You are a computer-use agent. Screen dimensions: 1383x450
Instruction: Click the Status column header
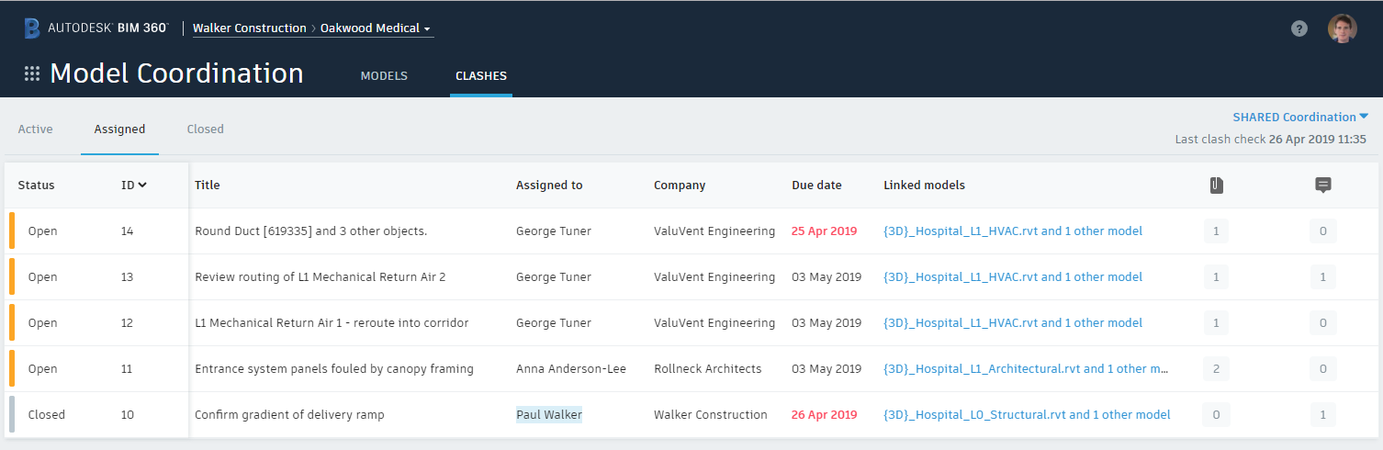[37, 185]
